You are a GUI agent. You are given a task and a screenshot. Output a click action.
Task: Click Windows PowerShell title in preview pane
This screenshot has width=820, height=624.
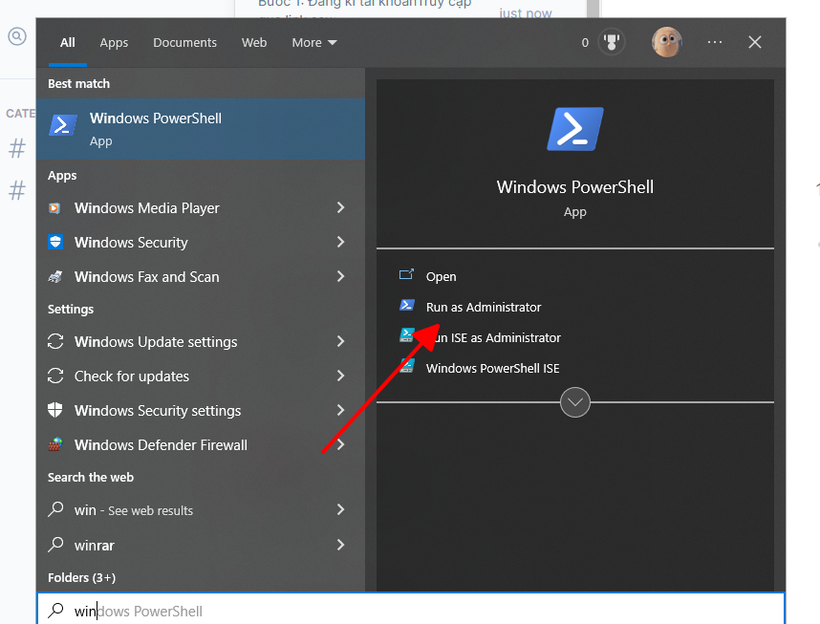(575, 187)
